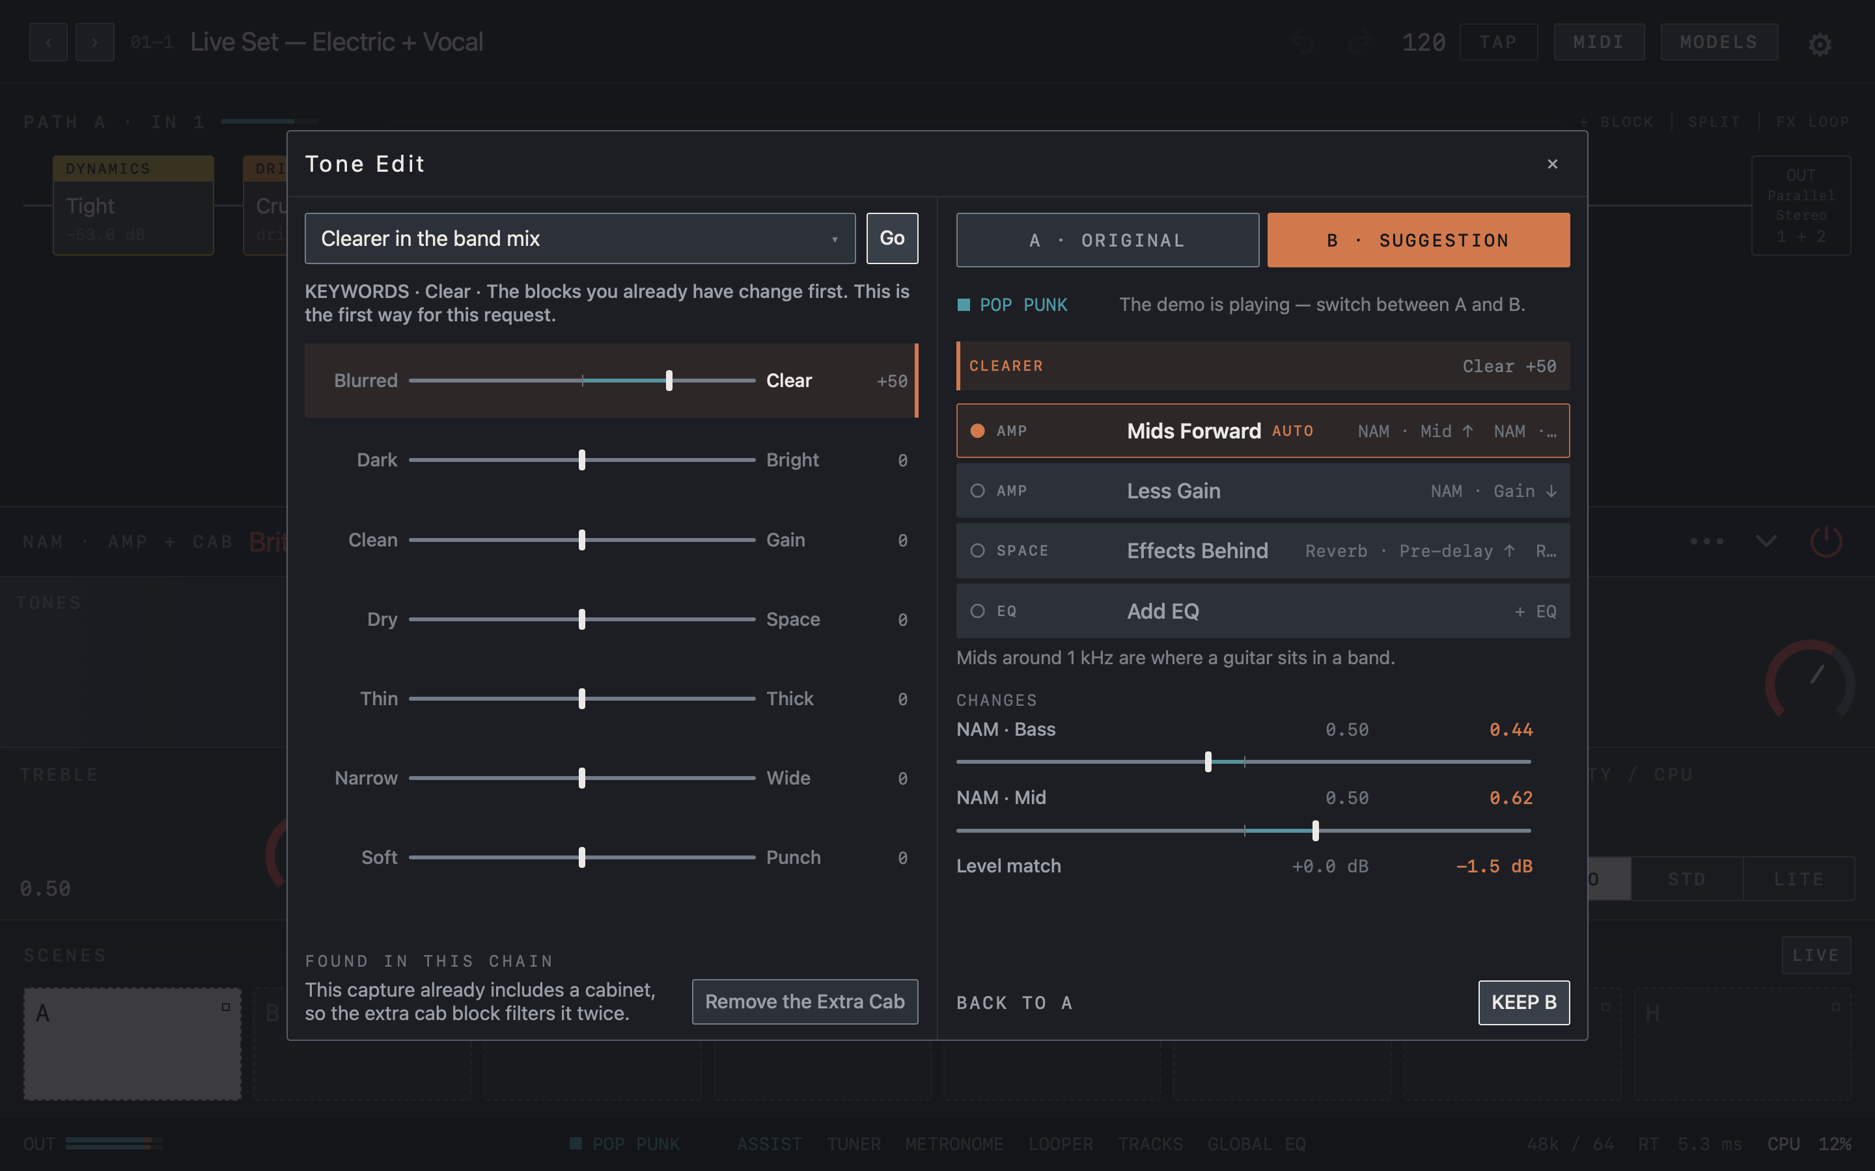Select the Add EQ option
Viewport: 1875px width, 1171px height.
[1263, 611]
